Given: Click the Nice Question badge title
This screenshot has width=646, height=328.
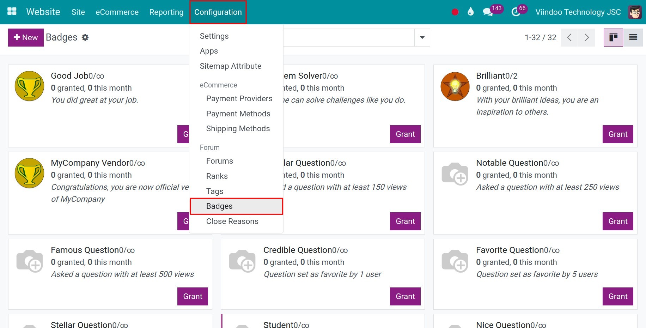Looking at the screenshot, I should pyautogui.click(x=503, y=324).
